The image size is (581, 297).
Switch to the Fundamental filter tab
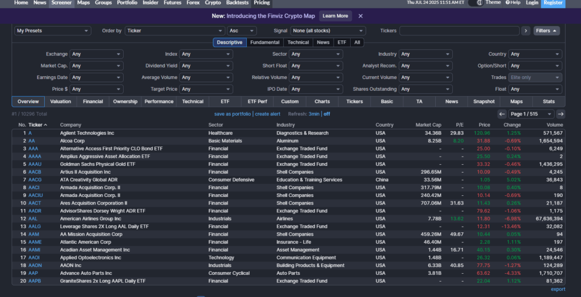click(x=264, y=43)
